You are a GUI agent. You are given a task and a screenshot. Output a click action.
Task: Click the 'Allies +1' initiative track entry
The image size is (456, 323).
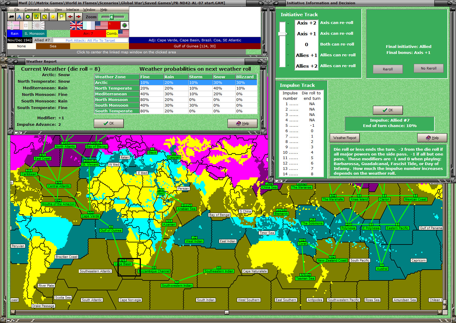[x=306, y=55]
